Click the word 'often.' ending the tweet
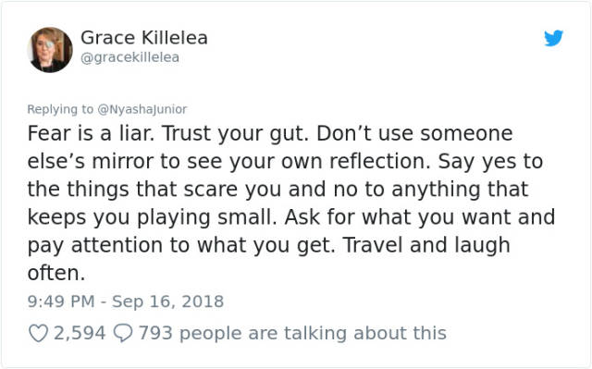 pos(56,273)
